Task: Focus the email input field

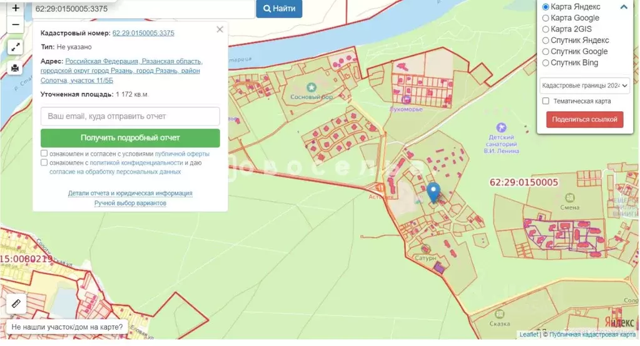Action: coord(130,116)
